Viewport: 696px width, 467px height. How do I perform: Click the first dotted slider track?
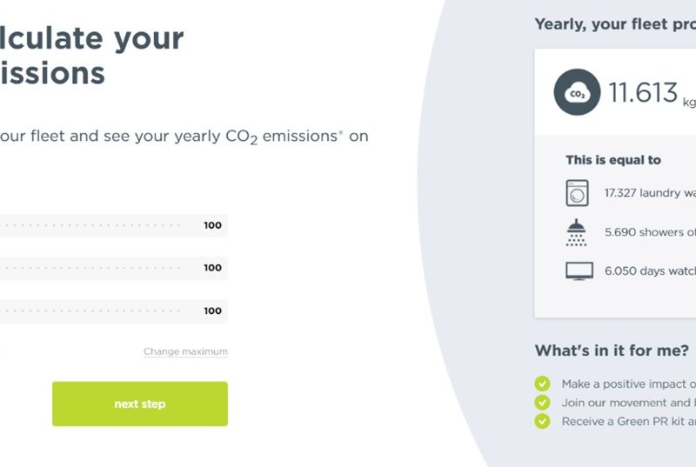90,226
